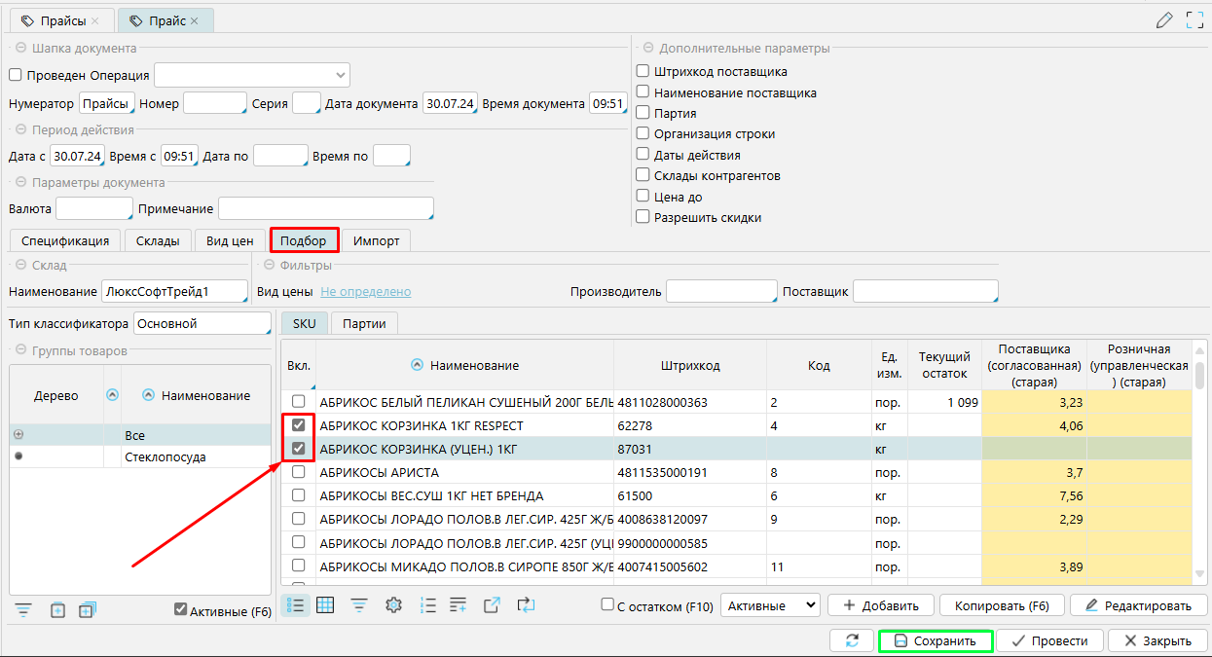Open the Активные dropdown list

click(x=771, y=605)
